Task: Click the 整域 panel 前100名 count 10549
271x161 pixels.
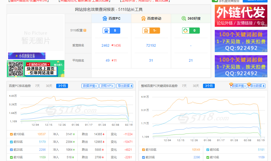Action: [196, 149]
